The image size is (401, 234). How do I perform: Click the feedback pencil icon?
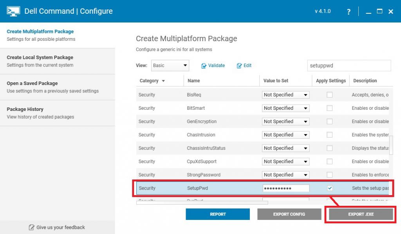point(32,227)
